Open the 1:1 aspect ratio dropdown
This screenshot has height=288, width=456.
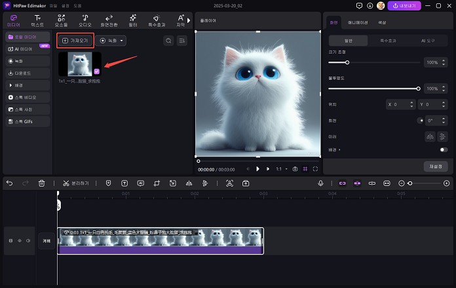[x=281, y=168]
